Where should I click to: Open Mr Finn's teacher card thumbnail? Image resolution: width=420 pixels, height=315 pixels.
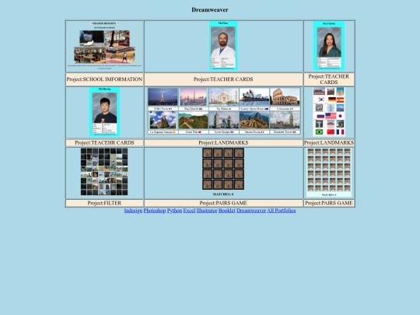(x=223, y=46)
